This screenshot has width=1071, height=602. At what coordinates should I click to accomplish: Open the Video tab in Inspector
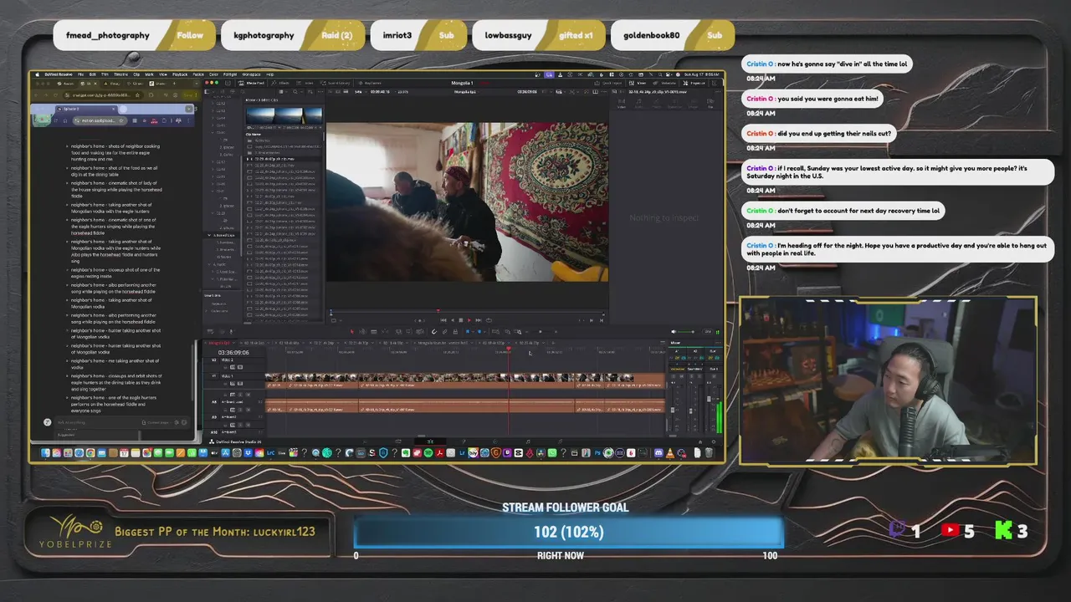pos(622,104)
